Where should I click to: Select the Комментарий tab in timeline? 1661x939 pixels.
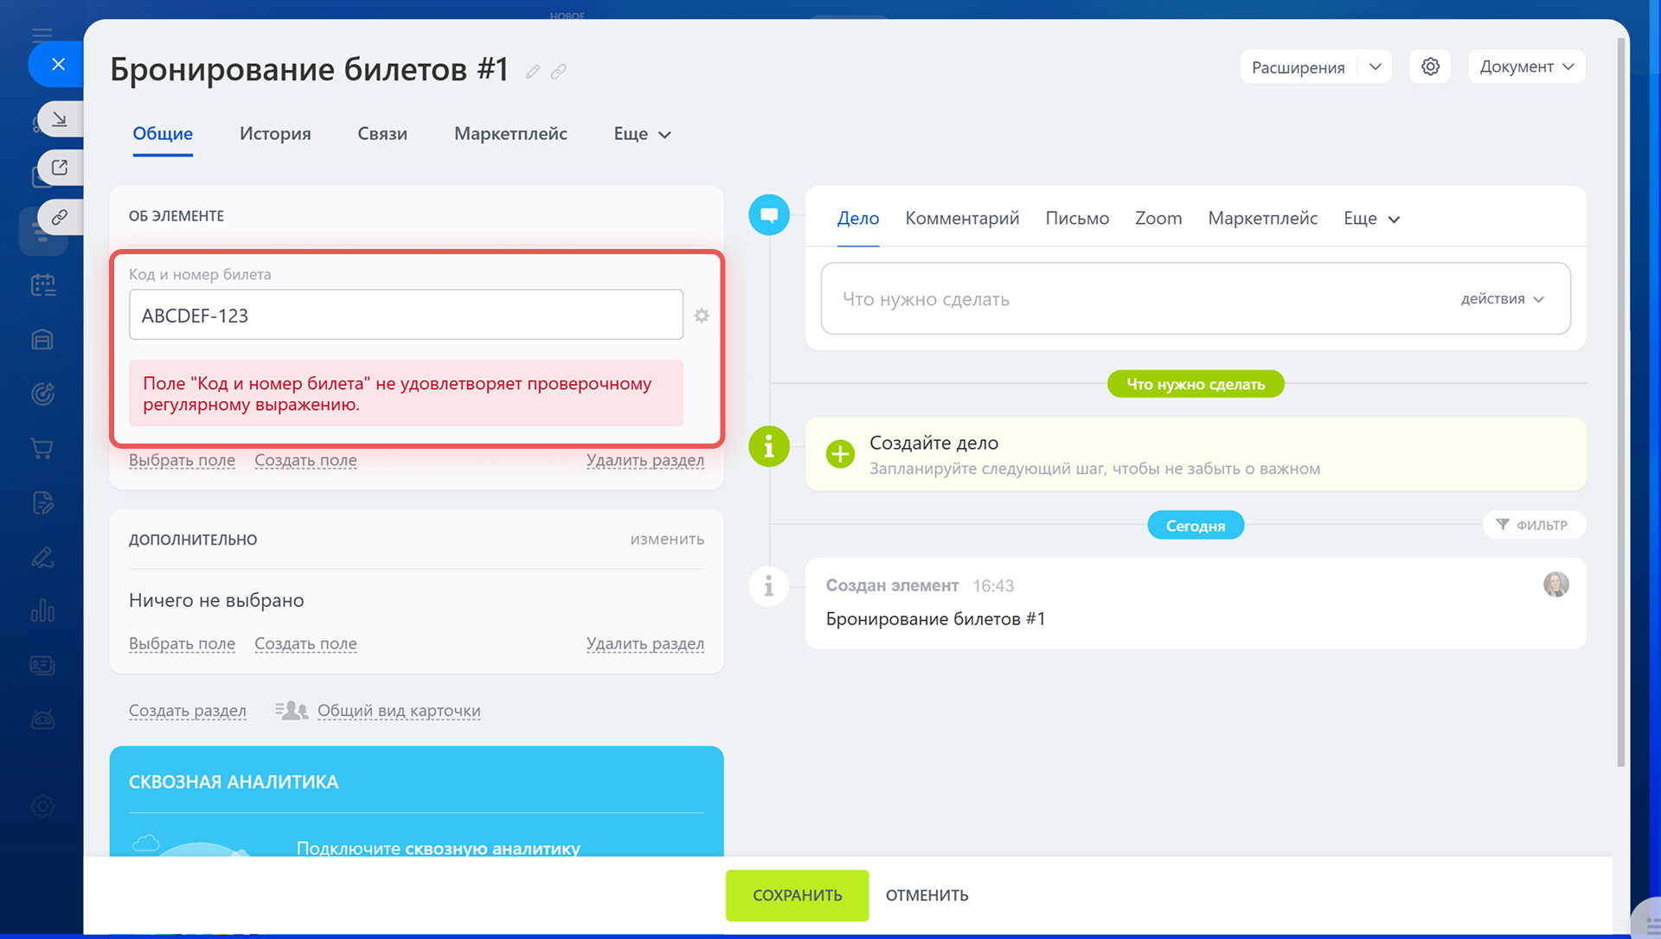coord(962,219)
